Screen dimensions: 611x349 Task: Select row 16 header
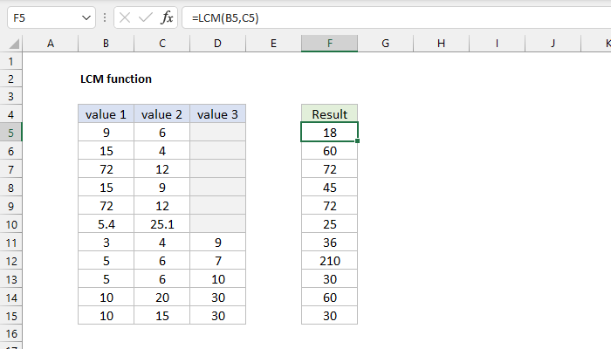pyautogui.click(x=10, y=334)
